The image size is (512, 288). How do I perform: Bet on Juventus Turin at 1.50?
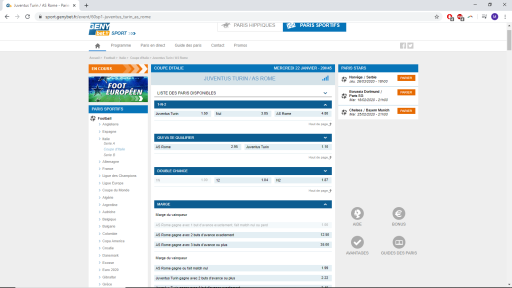coord(182,113)
